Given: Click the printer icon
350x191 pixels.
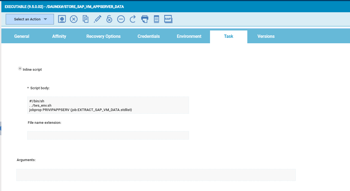Looking at the screenshot, I should [x=145, y=19].
